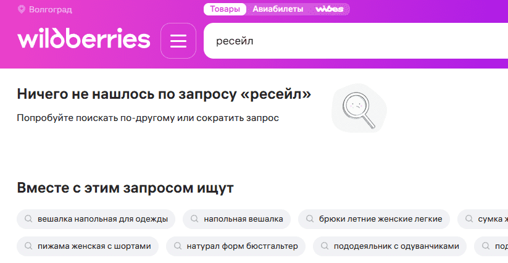Open the Авиабилеты tab

pyautogui.click(x=277, y=9)
